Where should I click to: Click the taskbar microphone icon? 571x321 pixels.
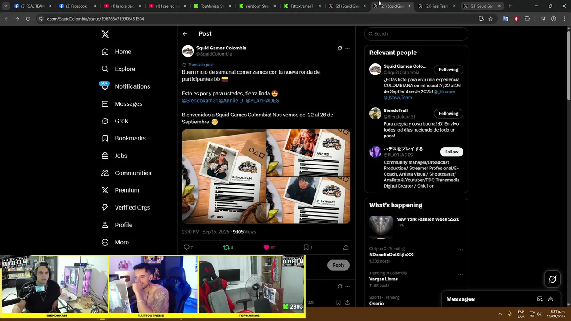click(x=509, y=314)
